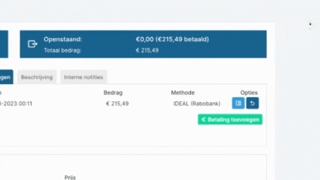The image size is (320, 180).
Task: Click the euro symbol on Betaling toevoegen
Action: click(x=203, y=120)
